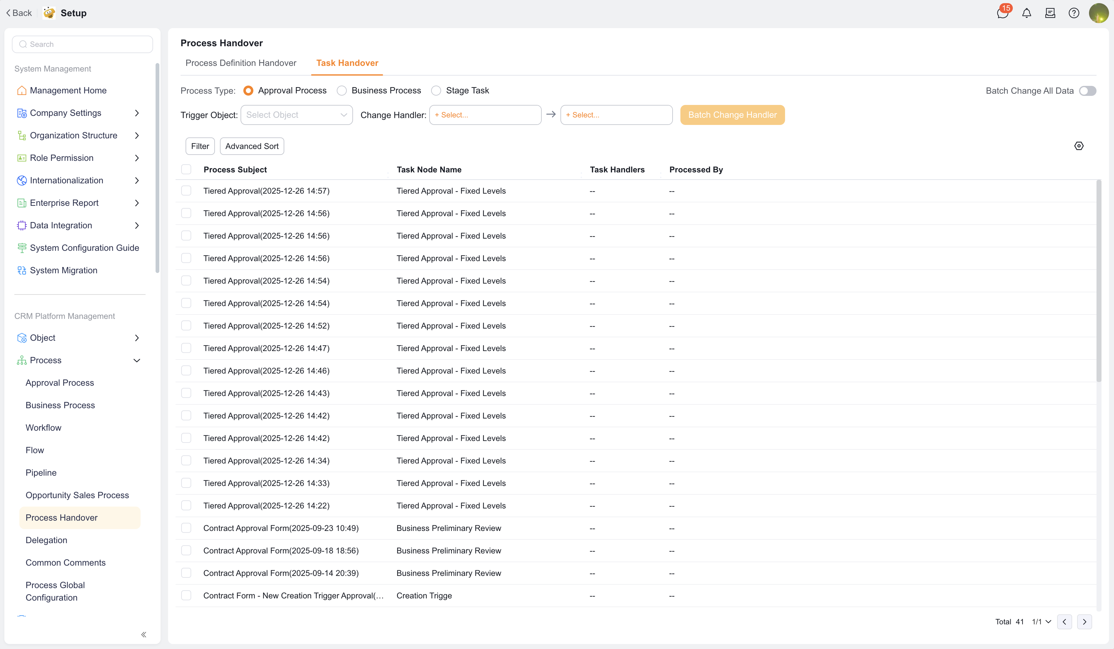Collapse the sidebar with double-chevron icon

[144, 634]
